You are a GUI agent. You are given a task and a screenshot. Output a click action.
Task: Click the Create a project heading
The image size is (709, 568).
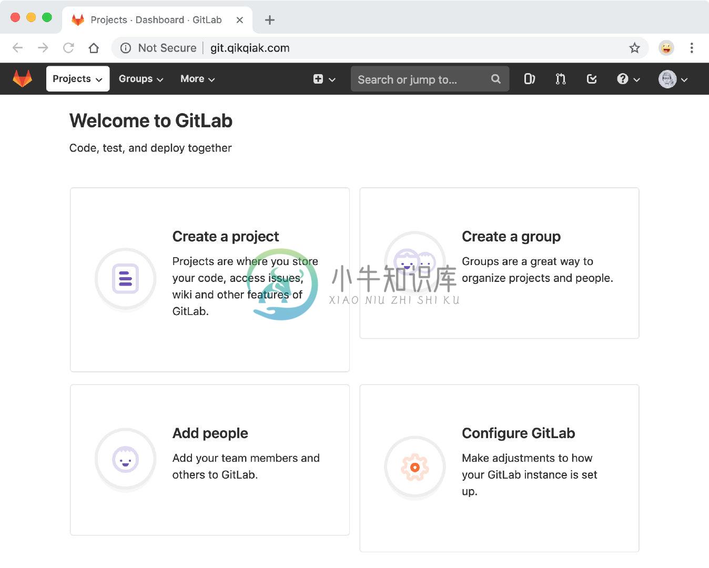coord(226,237)
